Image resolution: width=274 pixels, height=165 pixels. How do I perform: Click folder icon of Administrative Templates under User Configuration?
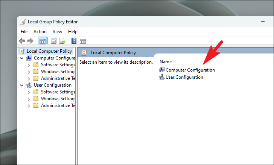[x=36, y=105]
